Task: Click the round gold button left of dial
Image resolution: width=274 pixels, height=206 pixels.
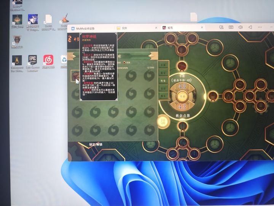Action: pos(163,121)
